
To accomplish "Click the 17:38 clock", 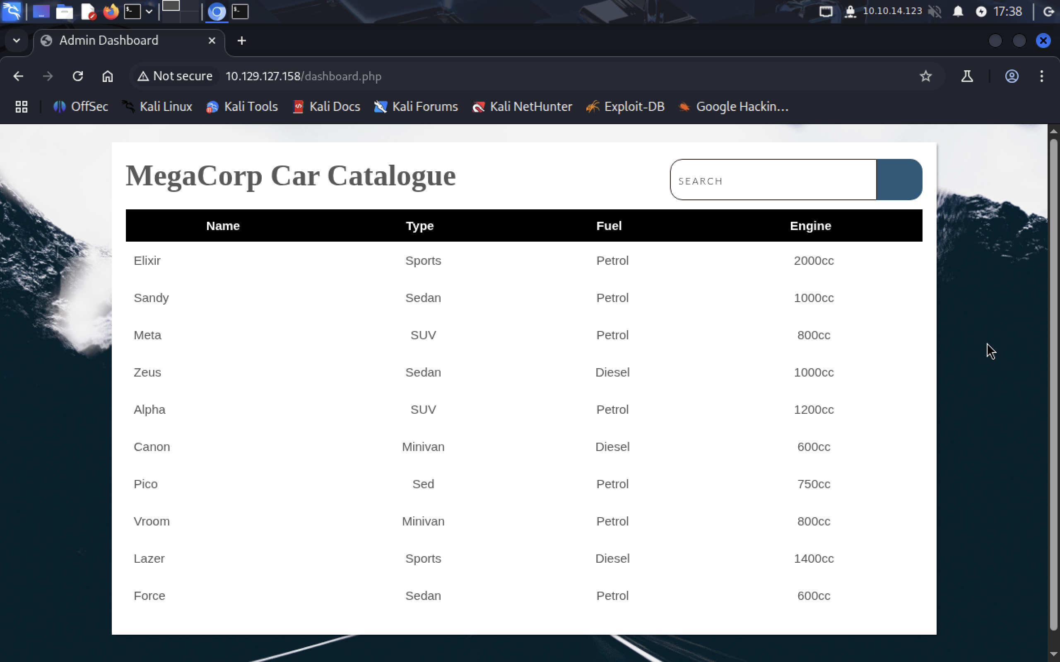I will [x=1007, y=12].
